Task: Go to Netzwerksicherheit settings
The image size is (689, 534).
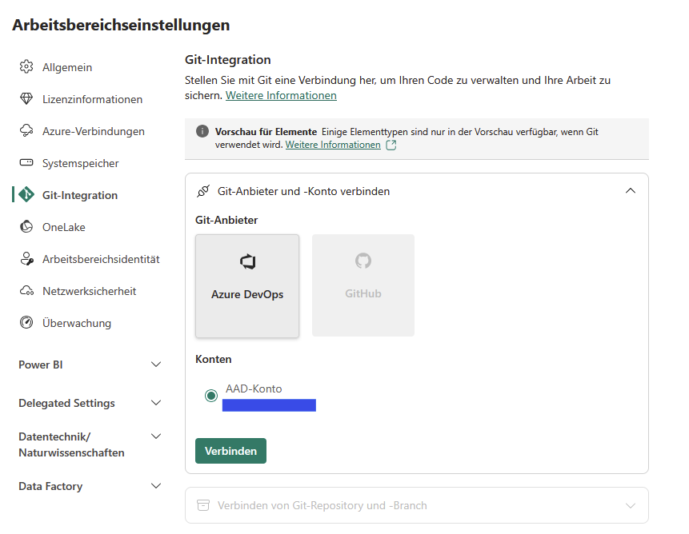Action: tap(88, 291)
